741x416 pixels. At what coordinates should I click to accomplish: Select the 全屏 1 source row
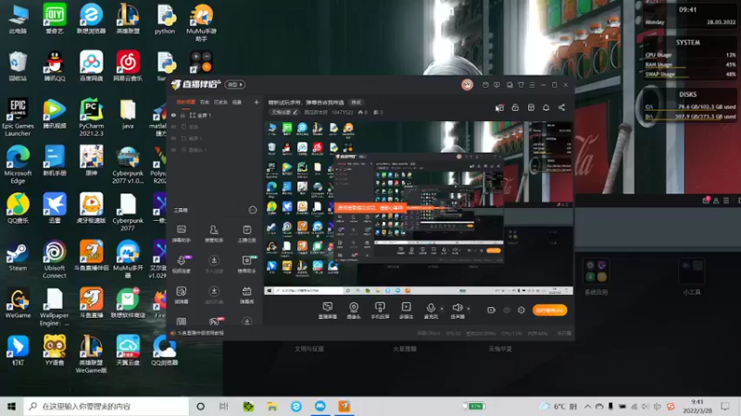(x=215, y=115)
